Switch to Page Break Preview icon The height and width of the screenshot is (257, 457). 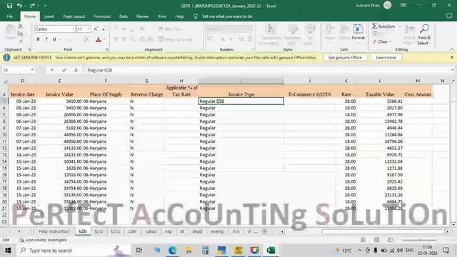(390, 240)
